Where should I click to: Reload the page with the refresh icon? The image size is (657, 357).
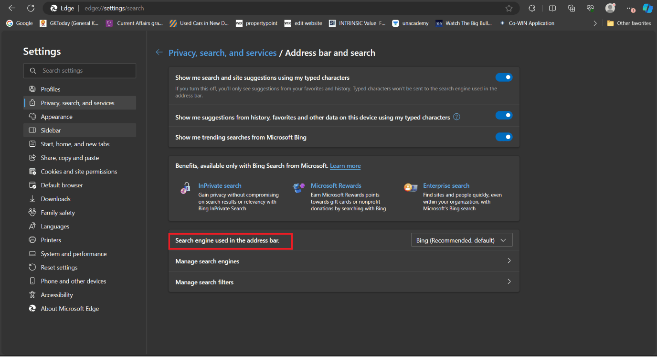[31, 8]
